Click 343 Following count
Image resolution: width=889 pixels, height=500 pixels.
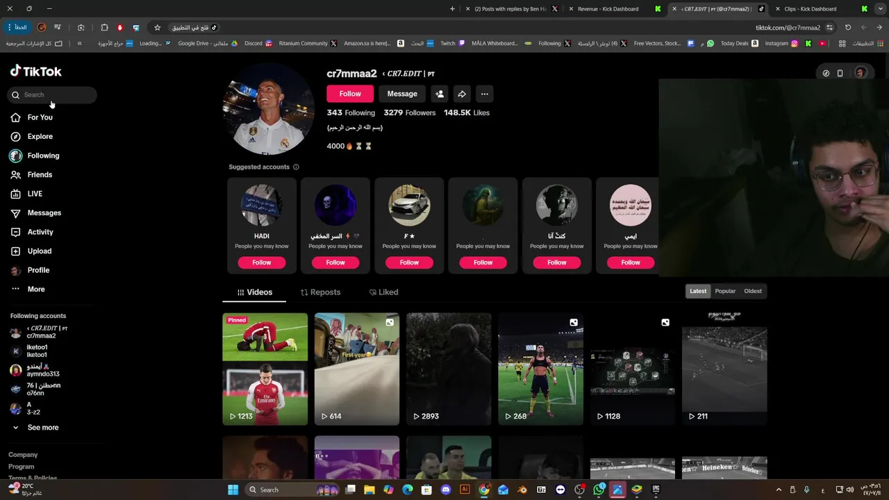[x=351, y=112]
